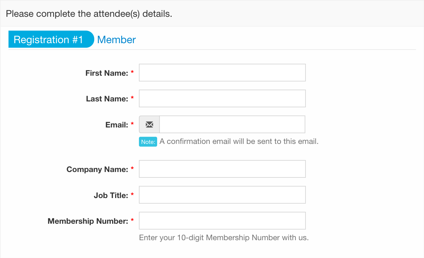Click the blue Note: badge

pyautogui.click(x=148, y=142)
